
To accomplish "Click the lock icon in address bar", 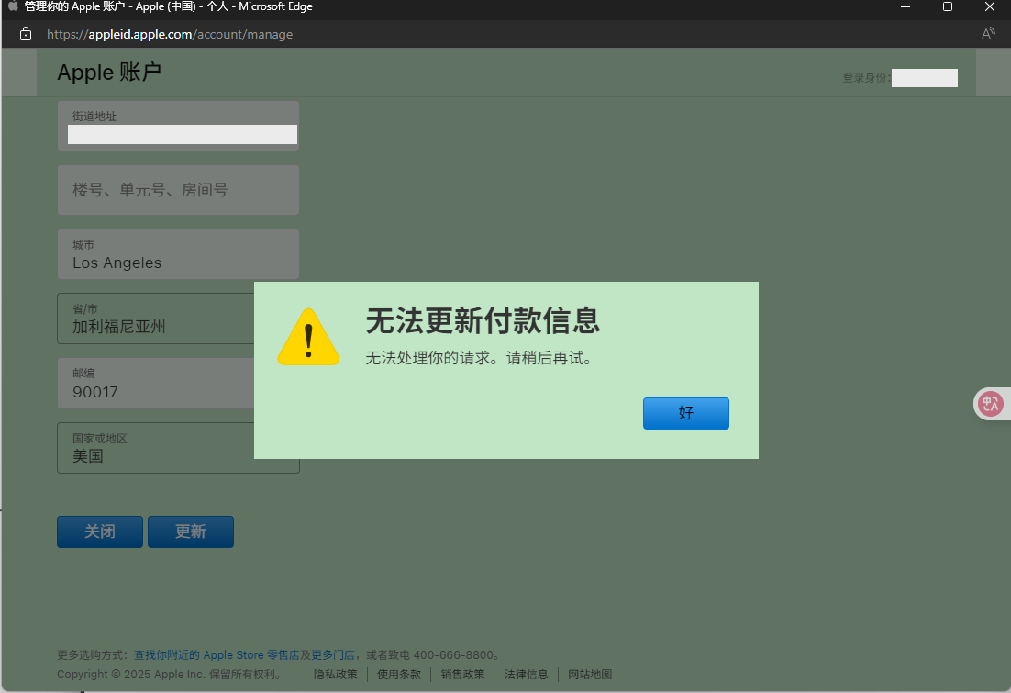I will pos(26,34).
